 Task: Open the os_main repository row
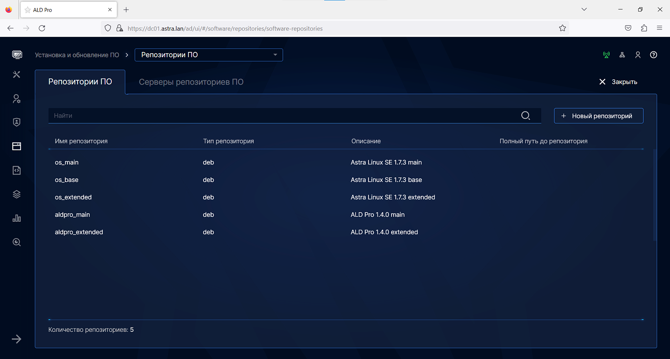click(x=346, y=162)
